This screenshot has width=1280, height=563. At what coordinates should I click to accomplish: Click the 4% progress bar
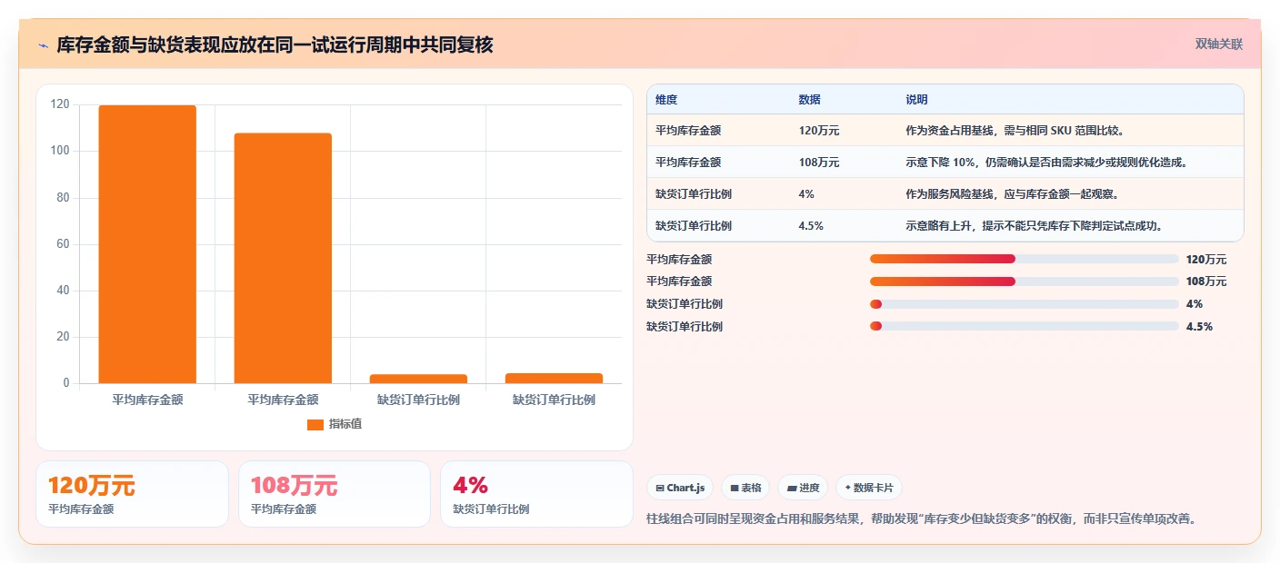(x=1024, y=303)
